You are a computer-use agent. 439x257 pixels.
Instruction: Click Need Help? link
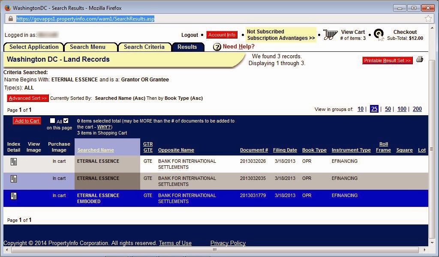[x=238, y=46]
